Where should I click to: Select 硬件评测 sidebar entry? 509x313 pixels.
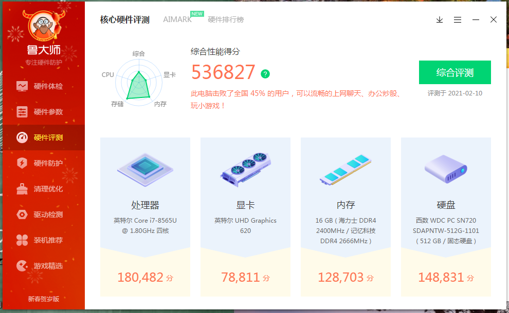(x=44, y=138)
